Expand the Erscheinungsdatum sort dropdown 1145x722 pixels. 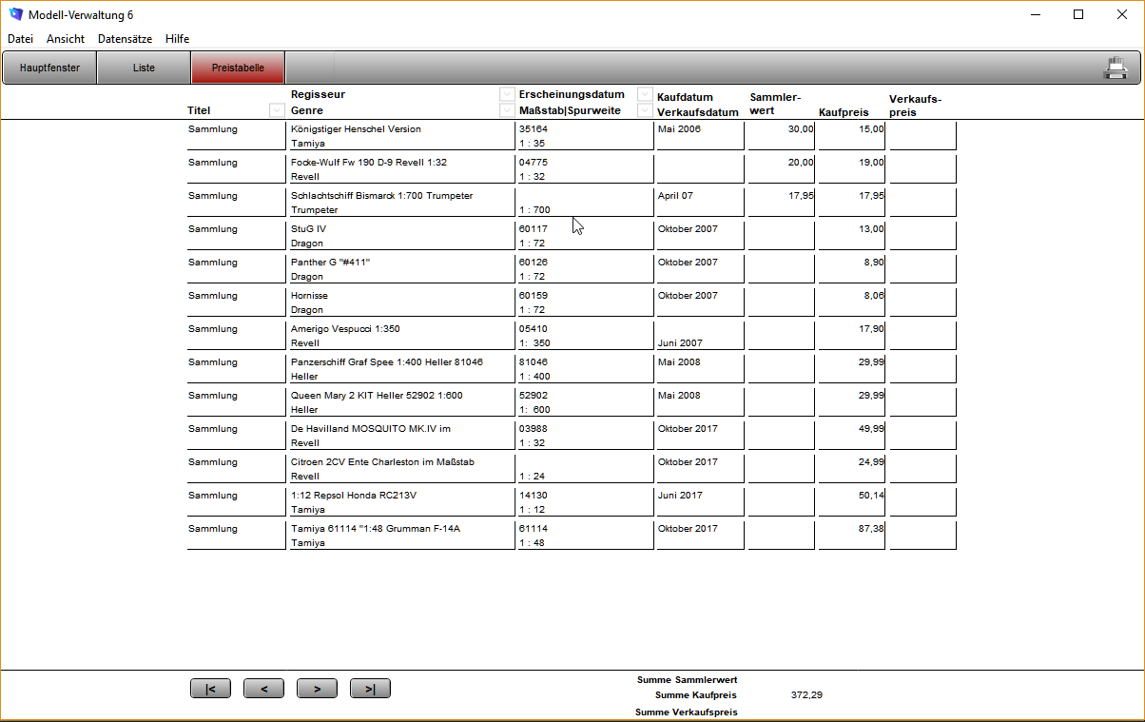pyautogui.click(x=645, y=94)
